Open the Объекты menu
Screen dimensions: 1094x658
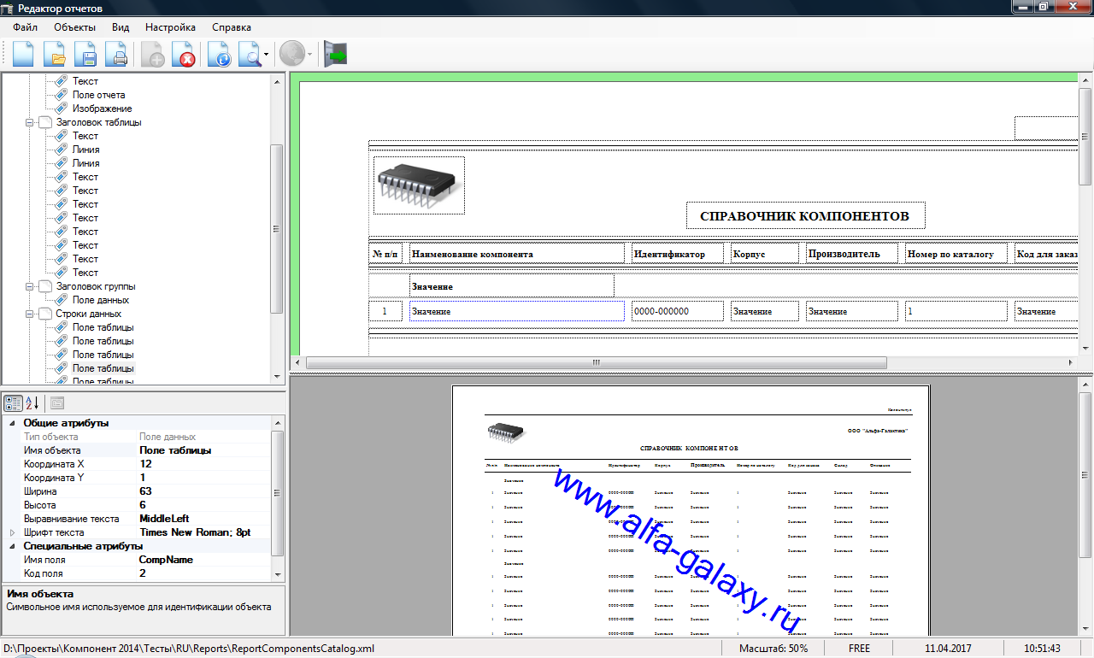pyautogui.click(x=74, y=27)
